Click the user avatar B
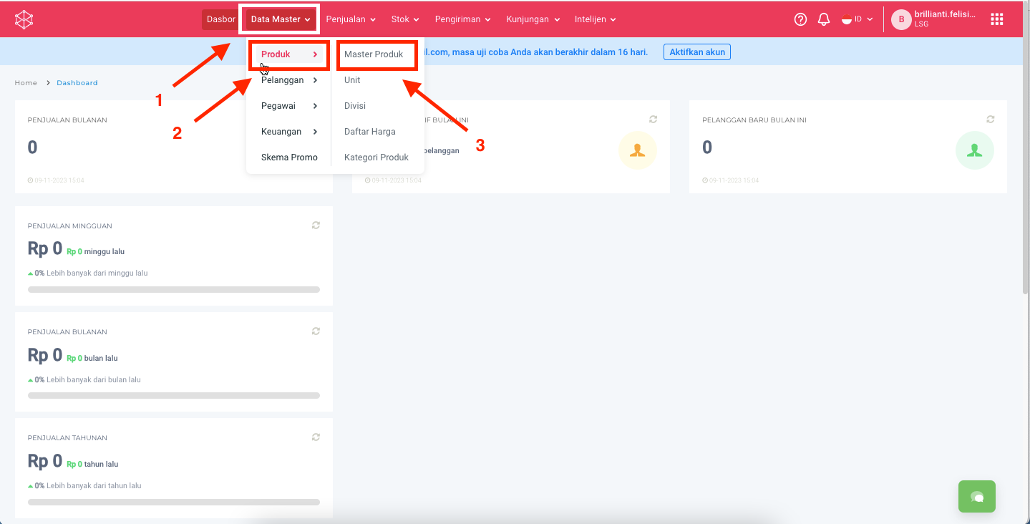The image size is (1030, 524). (x=900, y=19)
